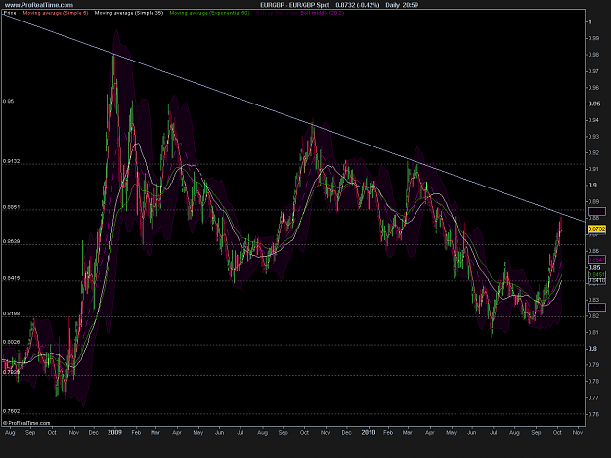
Task: Click the 0.8 price axis value
Action: [x=592, y=349]
